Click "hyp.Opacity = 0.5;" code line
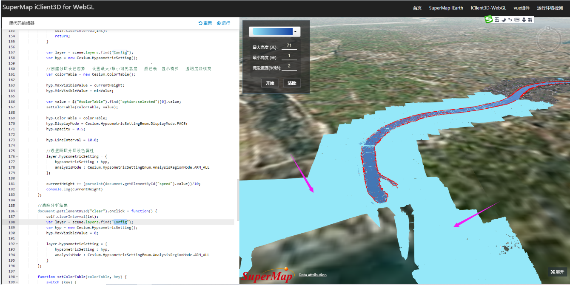 coord(66,129)
